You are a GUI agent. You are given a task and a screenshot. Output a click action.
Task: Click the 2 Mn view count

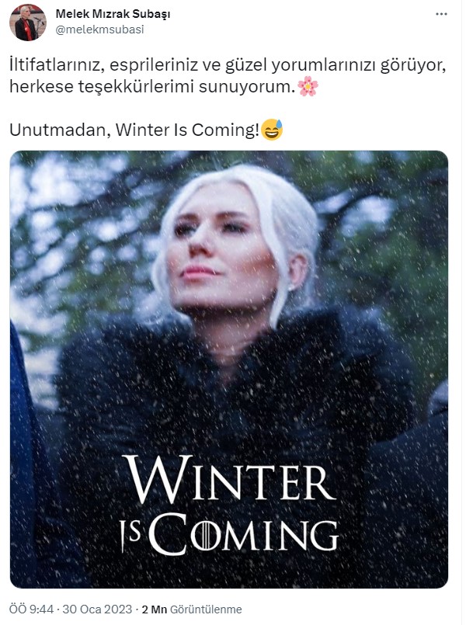pos(155,609)
